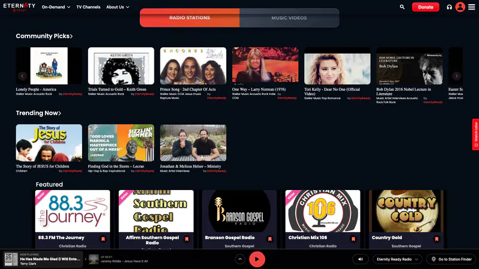Click the Eternity Ready logo
The width and height of the screenshot is (479, 269).
pyautogui.click(x=19, y=7)
